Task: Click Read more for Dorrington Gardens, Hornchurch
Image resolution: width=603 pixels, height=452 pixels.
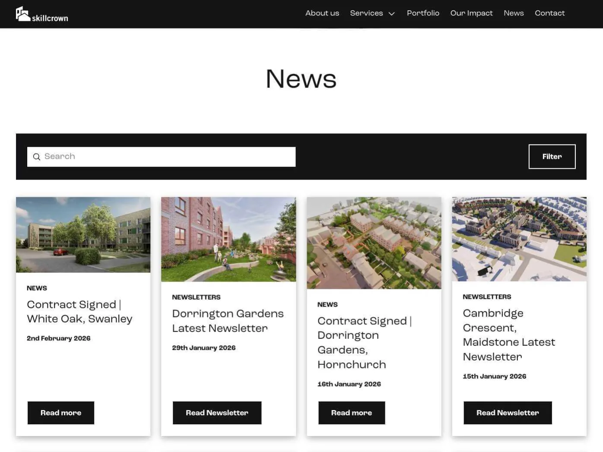Action: coord(351,413)
